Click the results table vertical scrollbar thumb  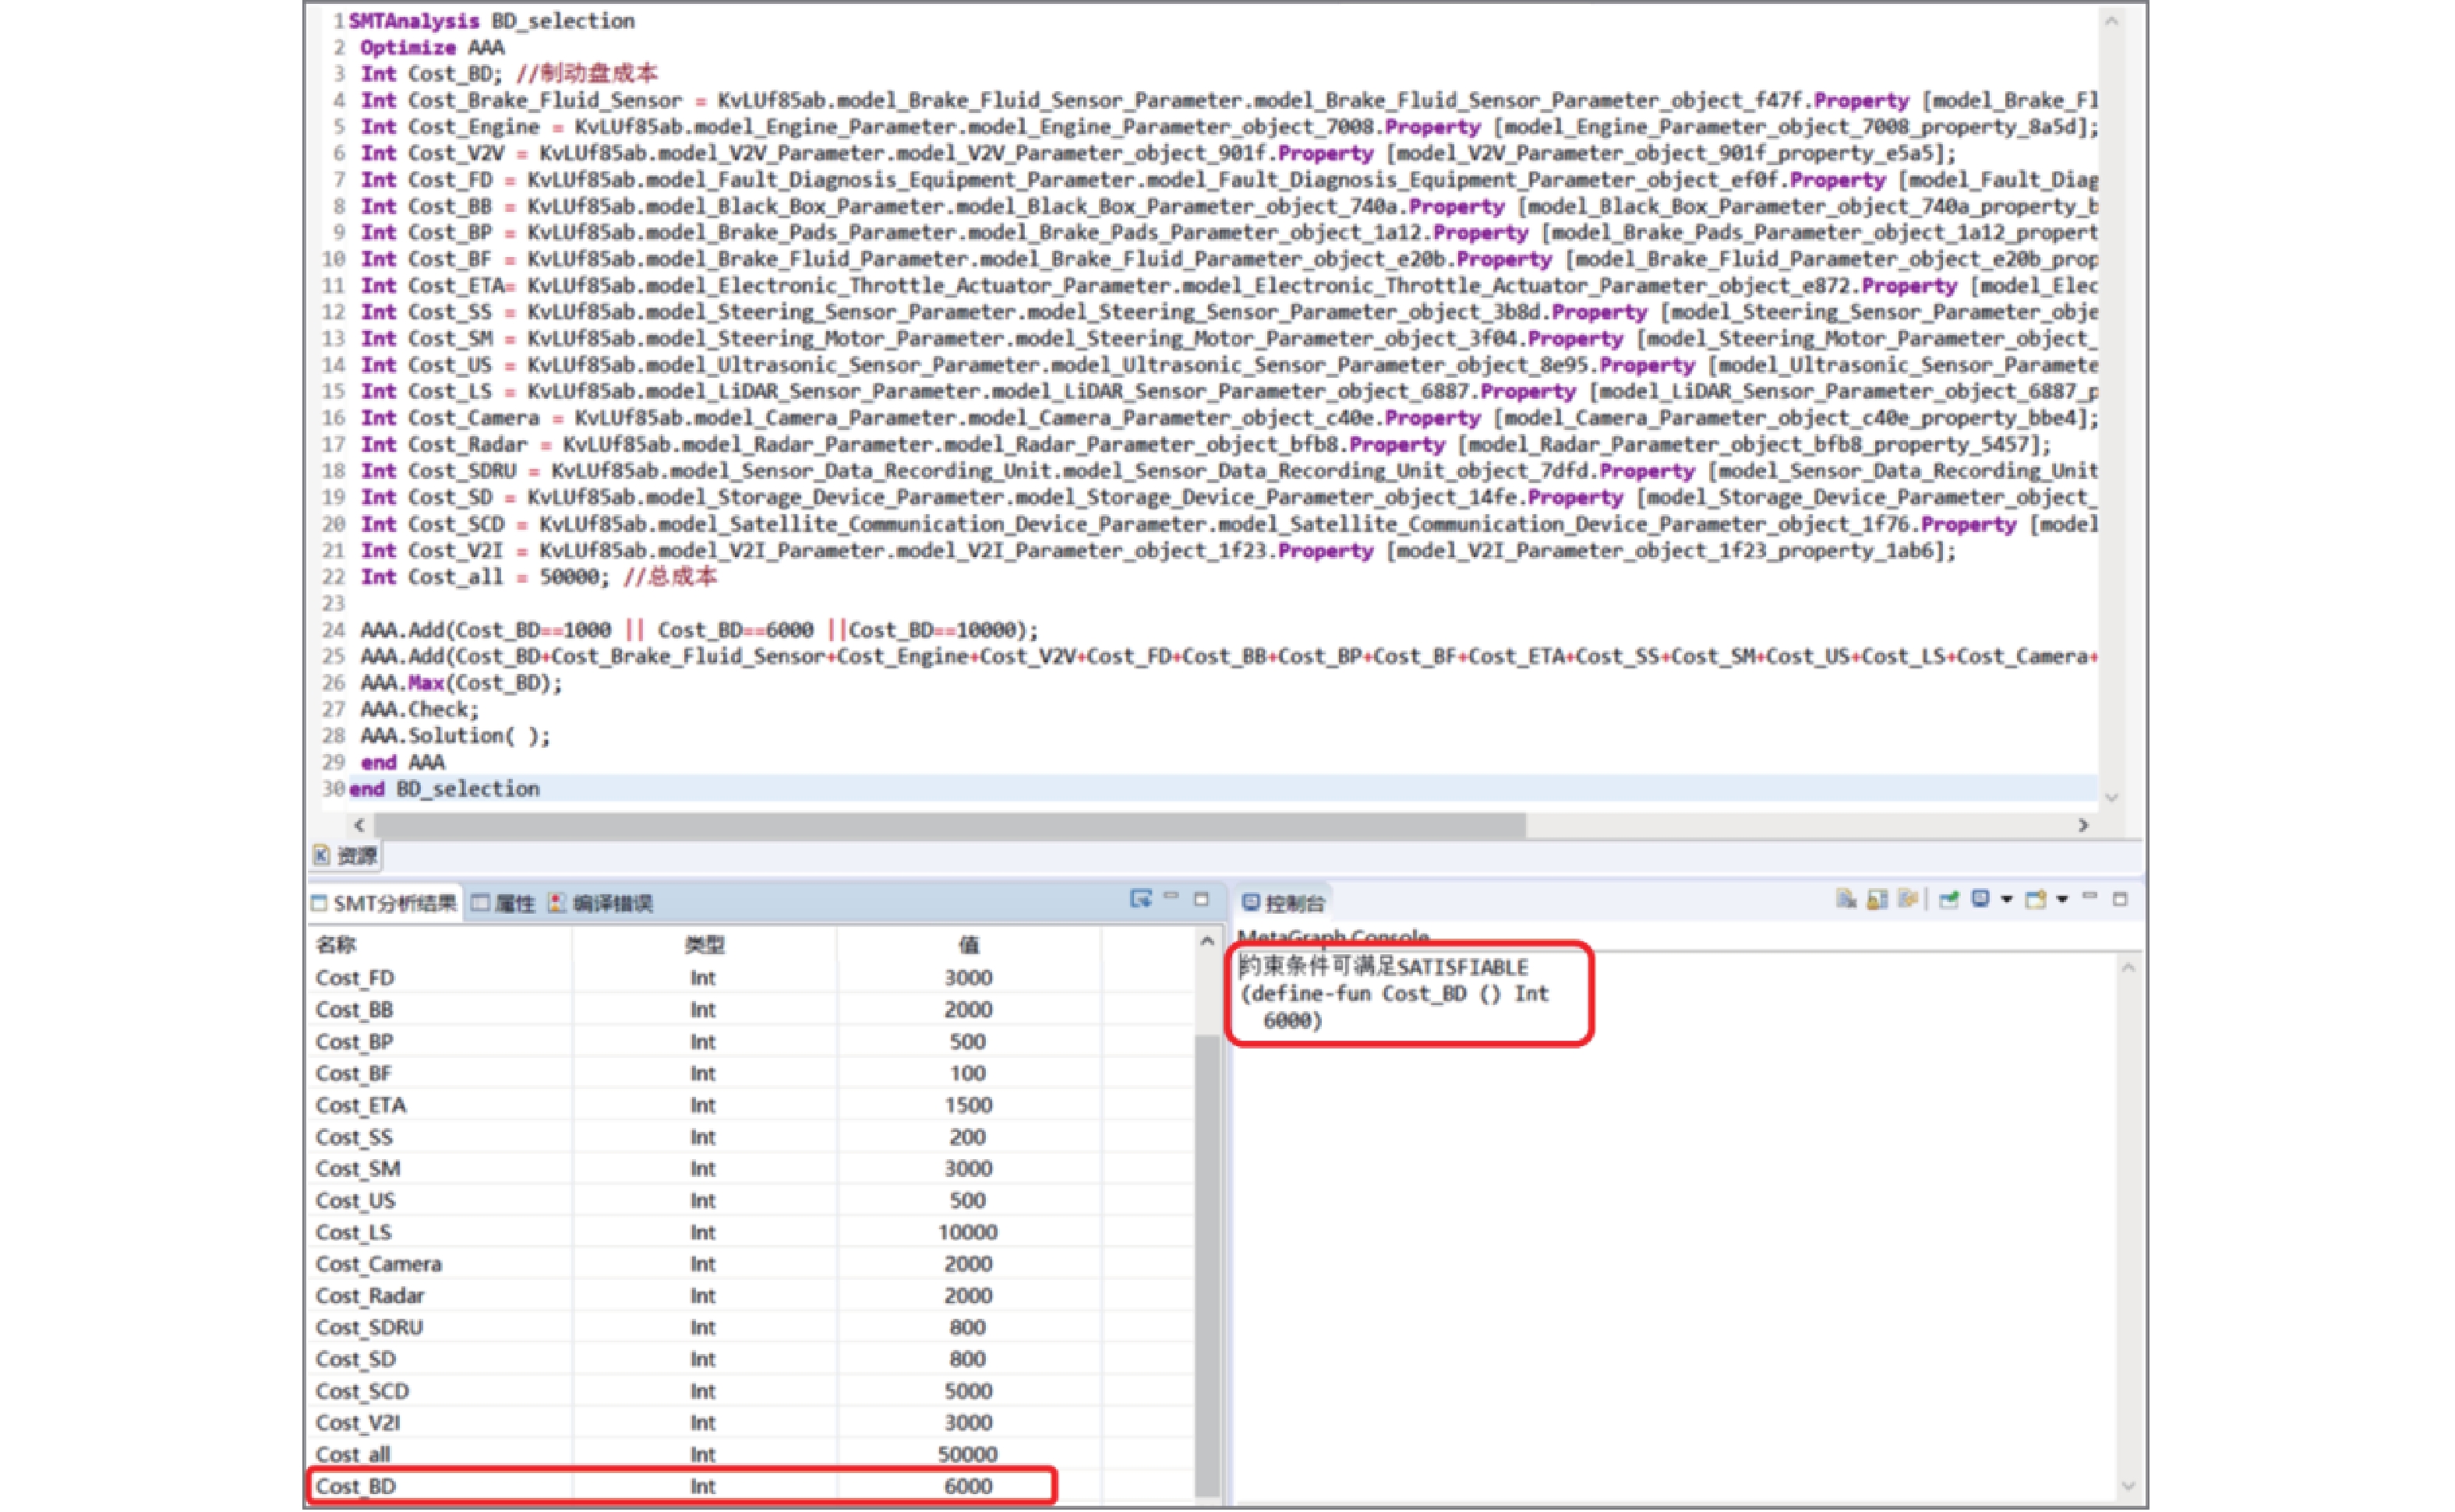1207,1265
